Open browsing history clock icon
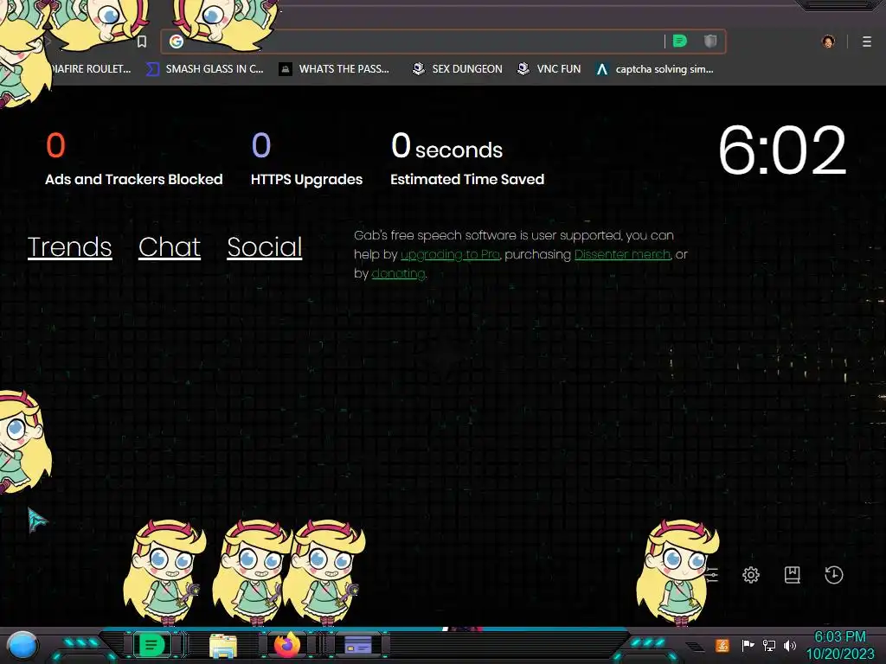The width and height of the screenshot is (886, 664). click(x=834, y=575)
